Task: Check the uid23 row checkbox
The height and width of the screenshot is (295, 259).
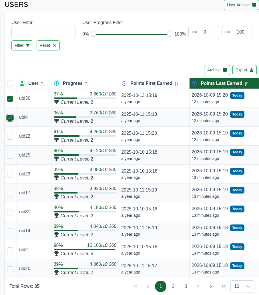Action: 10,174
